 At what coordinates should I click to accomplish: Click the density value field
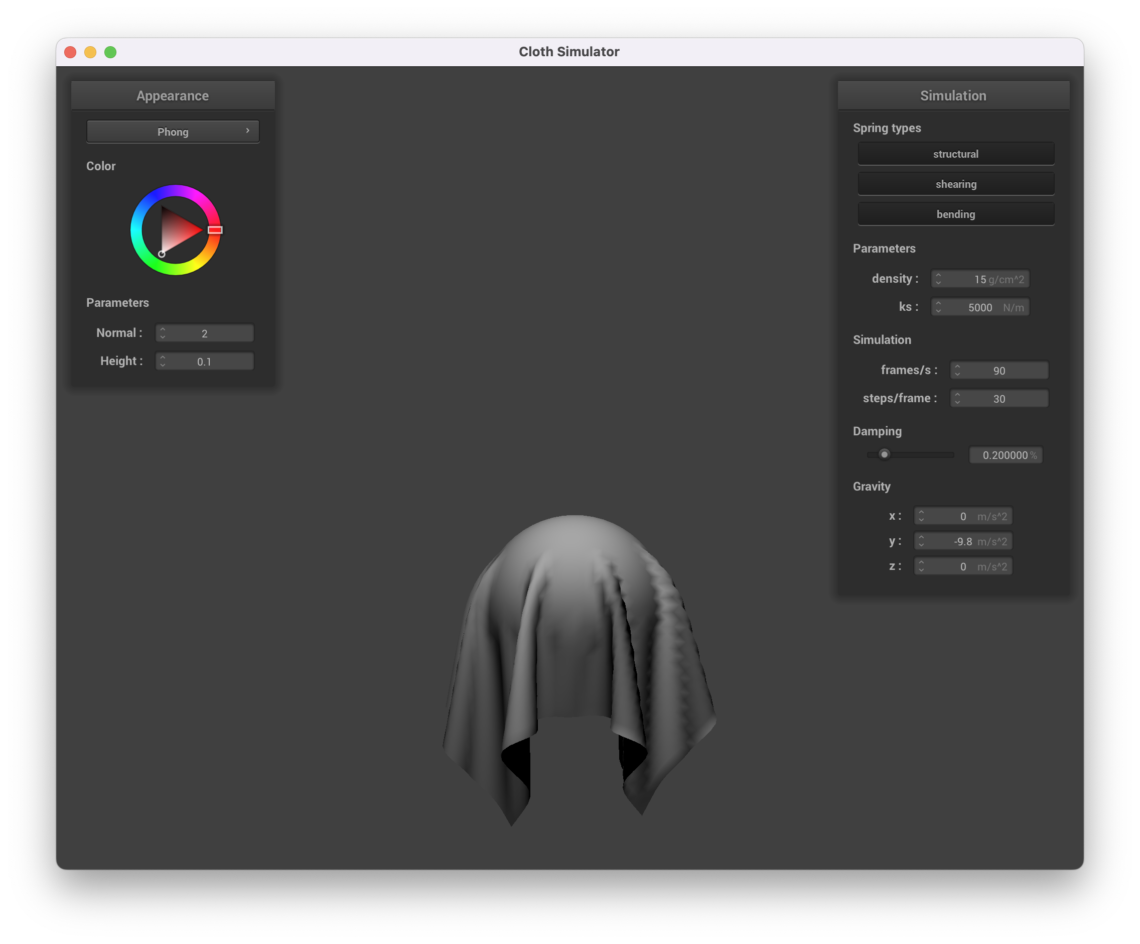(980, 279)
